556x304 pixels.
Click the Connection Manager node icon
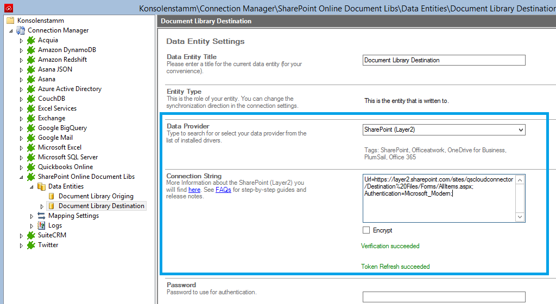[21, 30]
